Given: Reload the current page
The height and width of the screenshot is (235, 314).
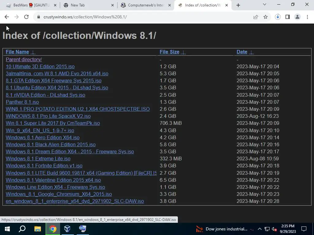Looking at the screenshot, I should click(26, 17).
